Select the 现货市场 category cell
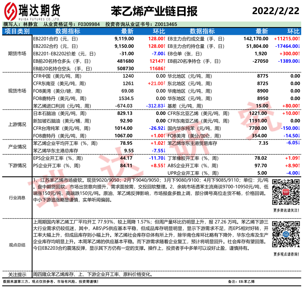Viewport: 303px width, 288px height. (17, 91)
